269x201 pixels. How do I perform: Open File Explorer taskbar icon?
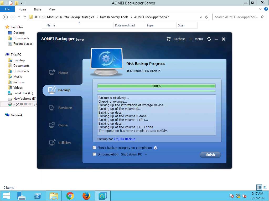click(54, 196)
